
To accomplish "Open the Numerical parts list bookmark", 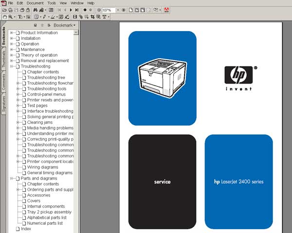I will click(x=45, y=223).
